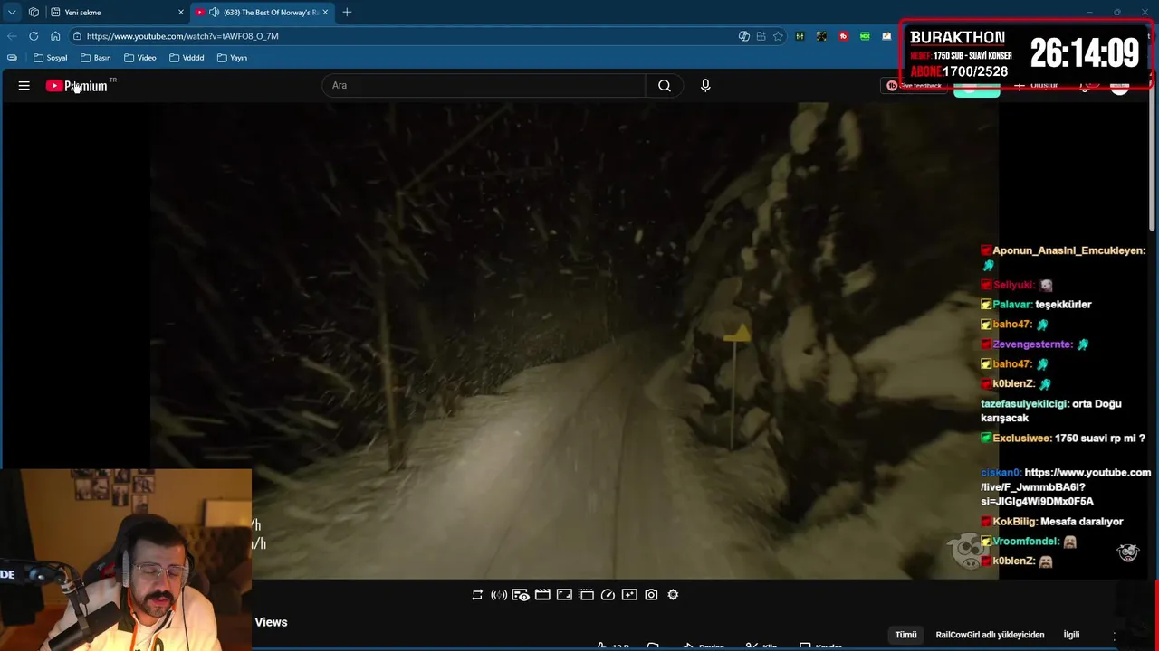Bookmark this page with star icon
The image size is (1159, 651).
778,36
